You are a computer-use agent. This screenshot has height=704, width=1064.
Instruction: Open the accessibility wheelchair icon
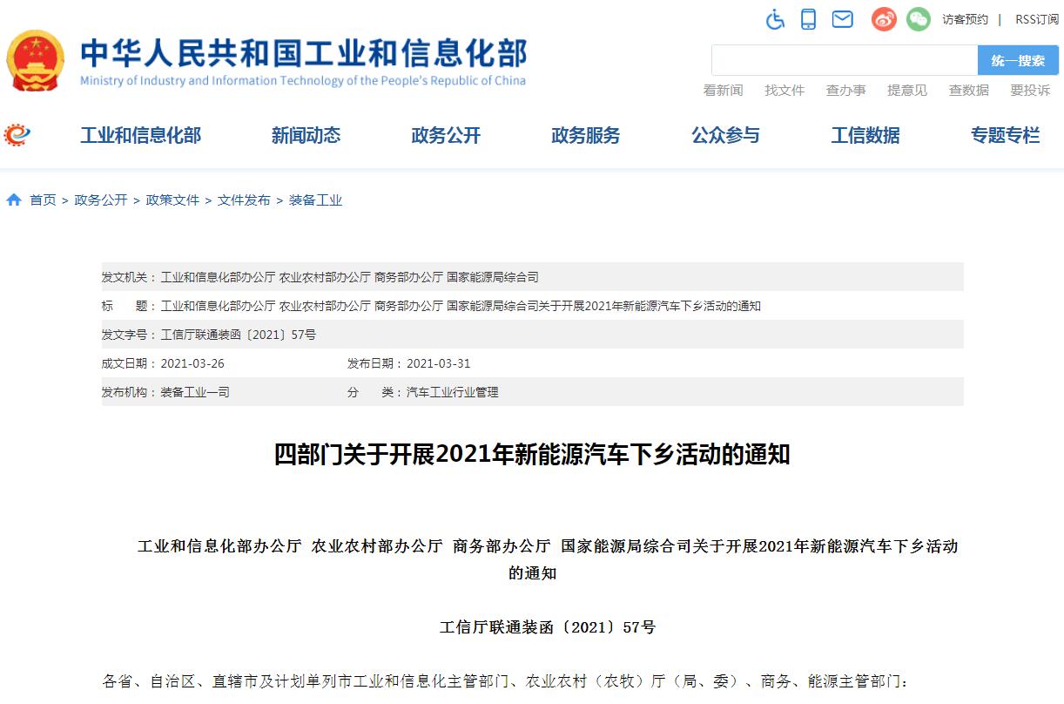pos(775,18)
